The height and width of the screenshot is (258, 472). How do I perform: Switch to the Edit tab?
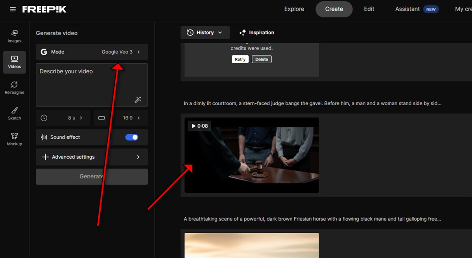[x=369, y=9]
